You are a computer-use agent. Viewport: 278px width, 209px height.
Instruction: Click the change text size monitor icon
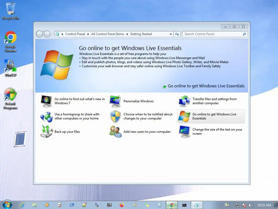(184, 132)
